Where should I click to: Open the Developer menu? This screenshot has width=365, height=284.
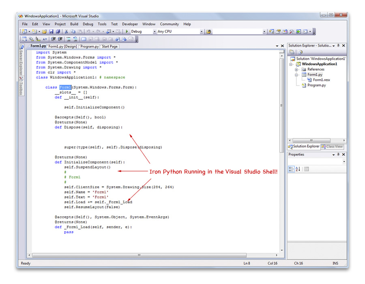(x=130, y=24)
